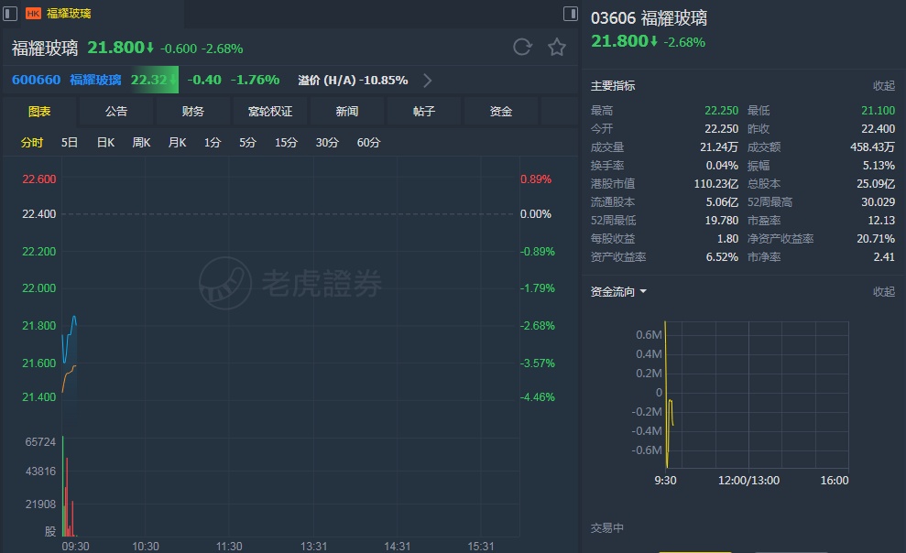The width and height of the screenshot is (906, 553).
Task: Select the 30分 chart interval
Action: click(327, 143)
